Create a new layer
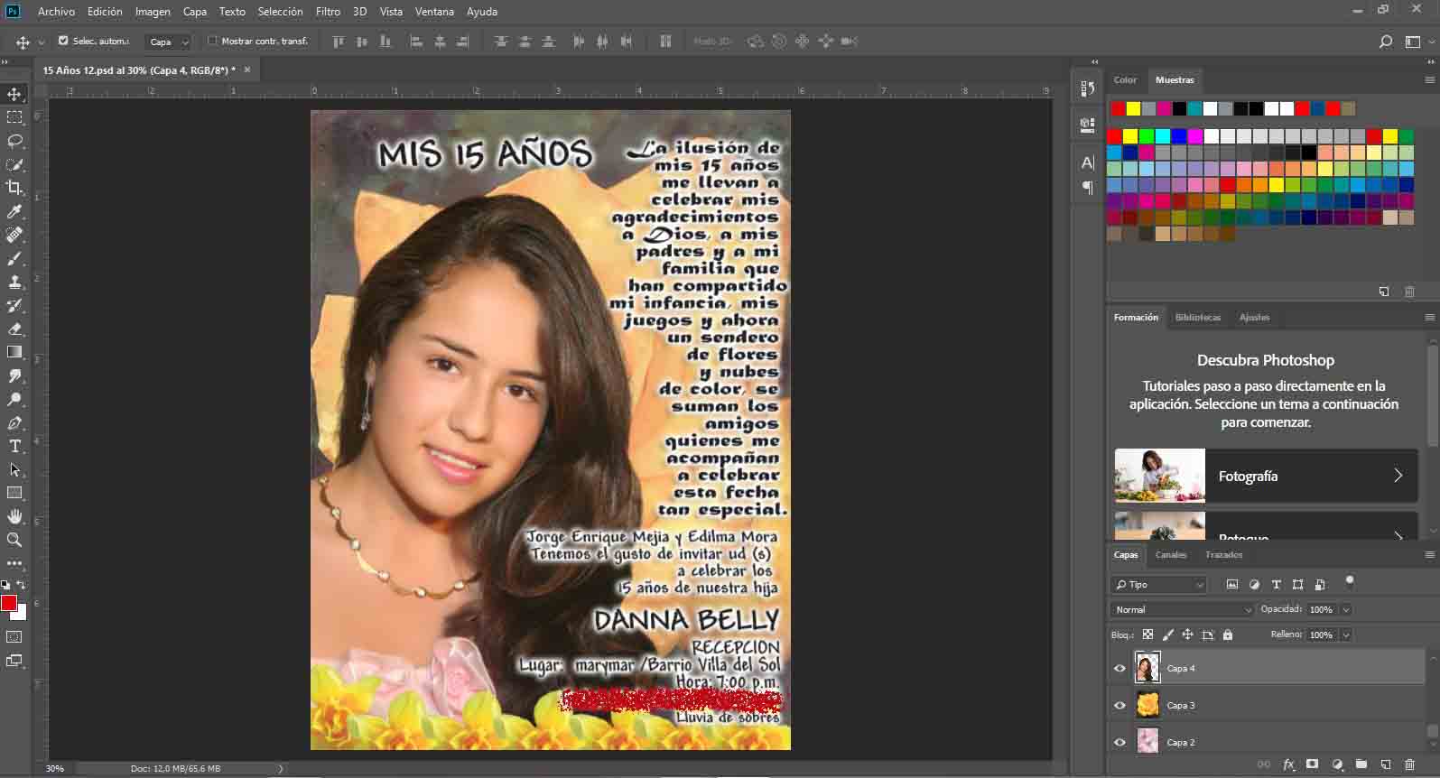The image size is (1440, 778). 1386,764
